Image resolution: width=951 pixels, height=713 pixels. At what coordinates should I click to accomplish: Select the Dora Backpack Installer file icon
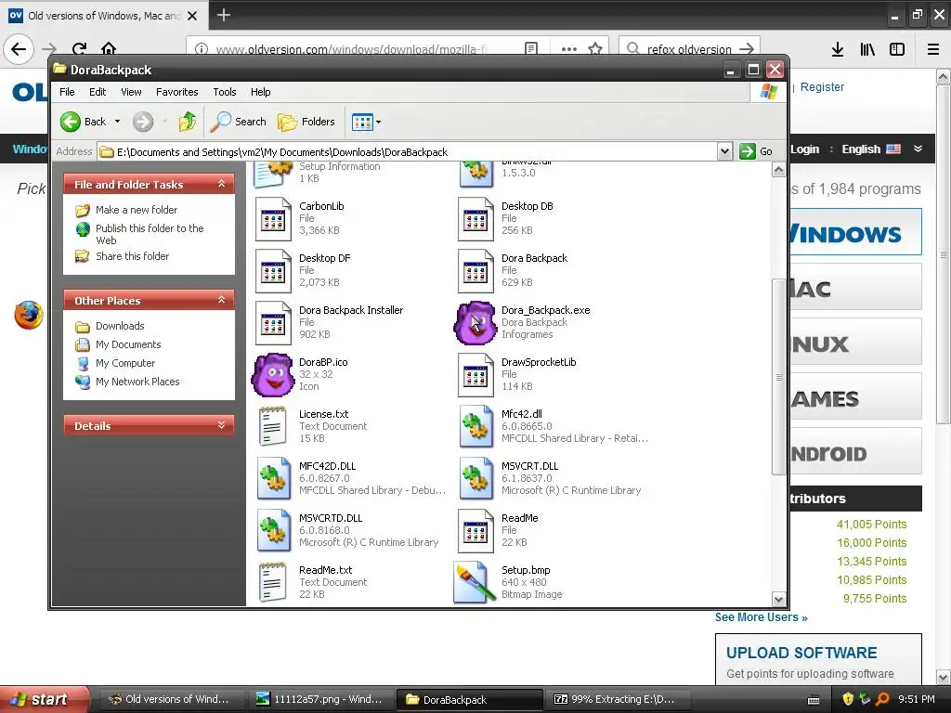coord(273,323)
